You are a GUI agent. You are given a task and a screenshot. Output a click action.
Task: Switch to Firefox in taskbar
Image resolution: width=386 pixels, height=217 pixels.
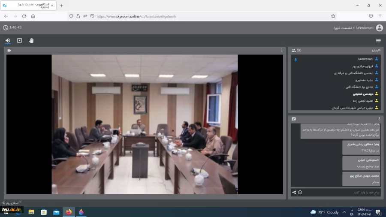pos(69,212)
